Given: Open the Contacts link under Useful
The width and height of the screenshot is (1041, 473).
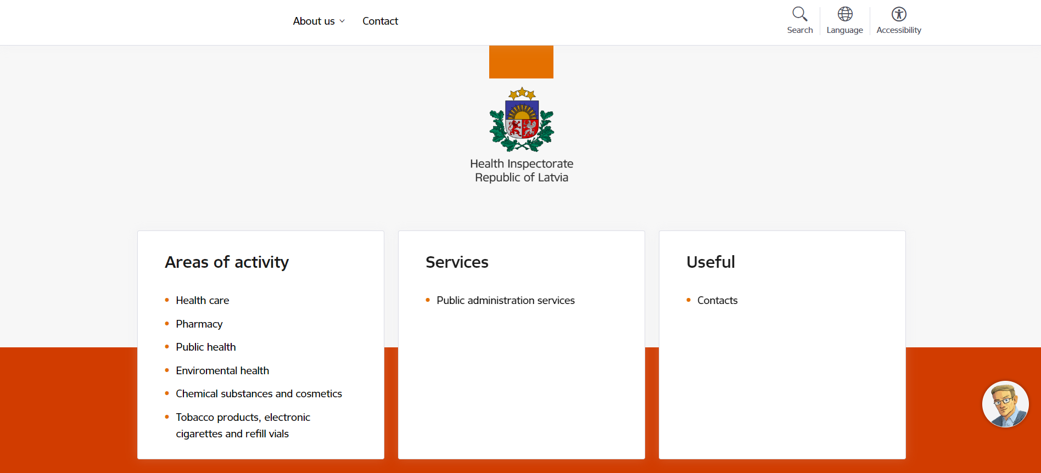Looking at the screenshot, I should tap(717, 301).
